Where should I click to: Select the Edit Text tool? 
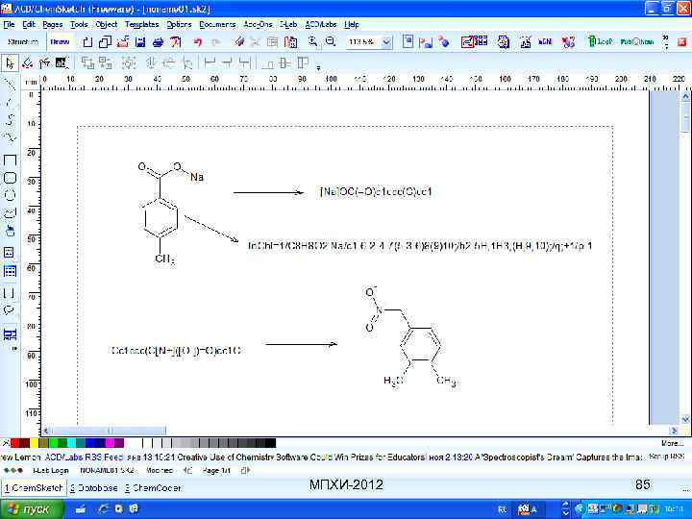point(62,63)
